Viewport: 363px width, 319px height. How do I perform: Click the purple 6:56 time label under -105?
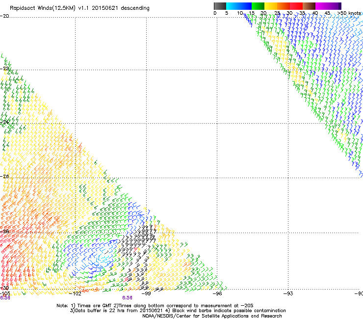(x=5, y=298)
